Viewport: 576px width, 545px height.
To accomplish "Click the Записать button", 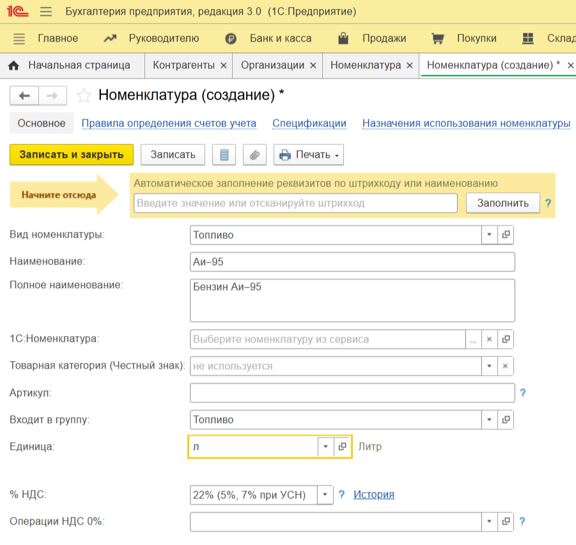I will point(173,155).
